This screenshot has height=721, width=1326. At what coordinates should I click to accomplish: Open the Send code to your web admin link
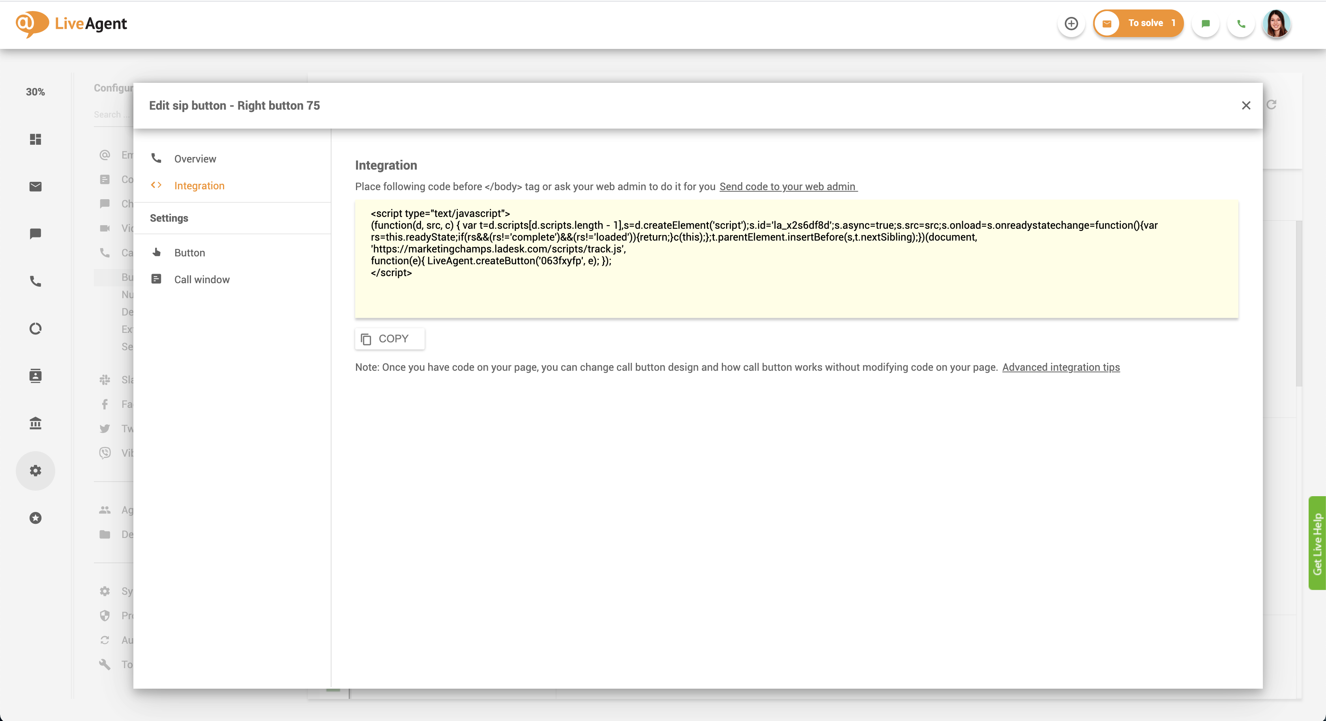click(788, 187)
